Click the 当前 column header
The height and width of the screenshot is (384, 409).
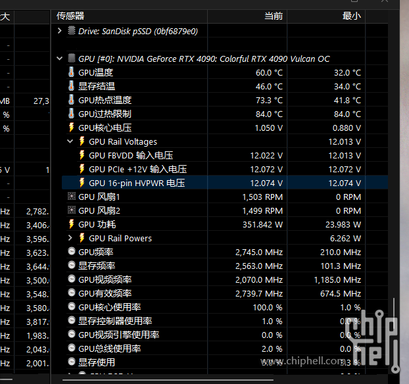[x=247, y=16]
